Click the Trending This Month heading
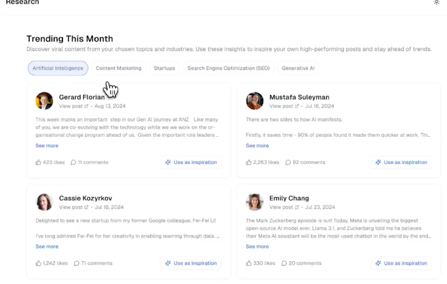 pyautogui.click(x=70, y=39)
